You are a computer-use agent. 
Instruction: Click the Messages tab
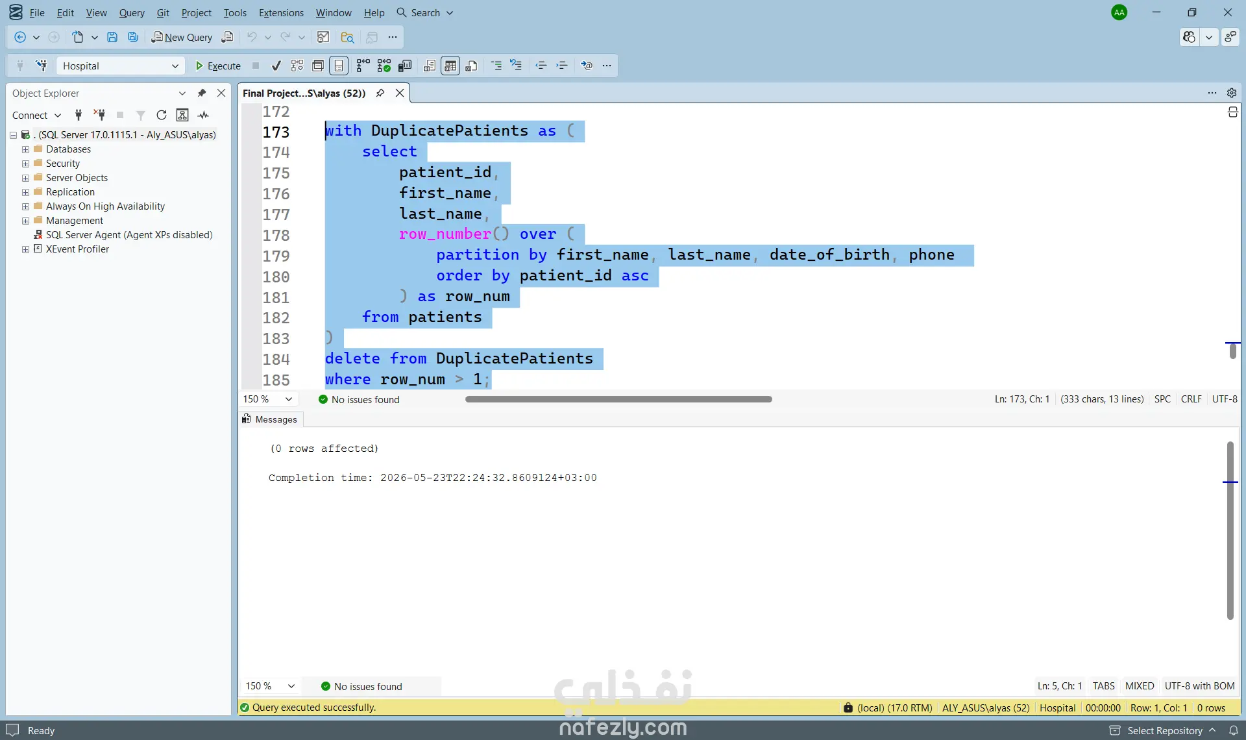coord(269,419)
